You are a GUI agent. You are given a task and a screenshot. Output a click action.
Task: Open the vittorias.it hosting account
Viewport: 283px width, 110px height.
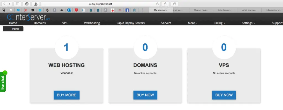(67, 73)
